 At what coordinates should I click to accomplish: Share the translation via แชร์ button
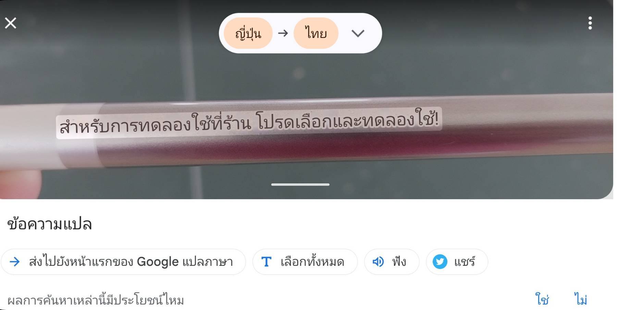(457, 262)
